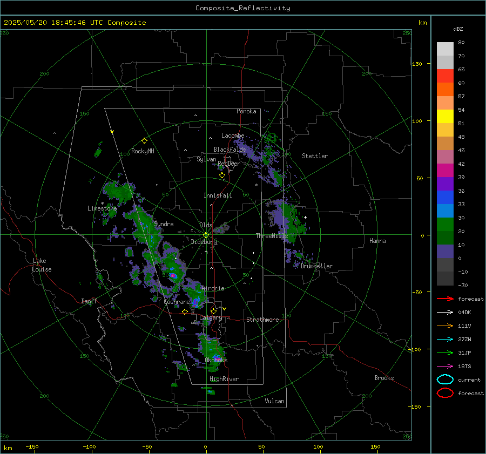Click the yellow diamond marker above Calgary
Viewport: 486px width, 454px height.
(x=213, y=311)
